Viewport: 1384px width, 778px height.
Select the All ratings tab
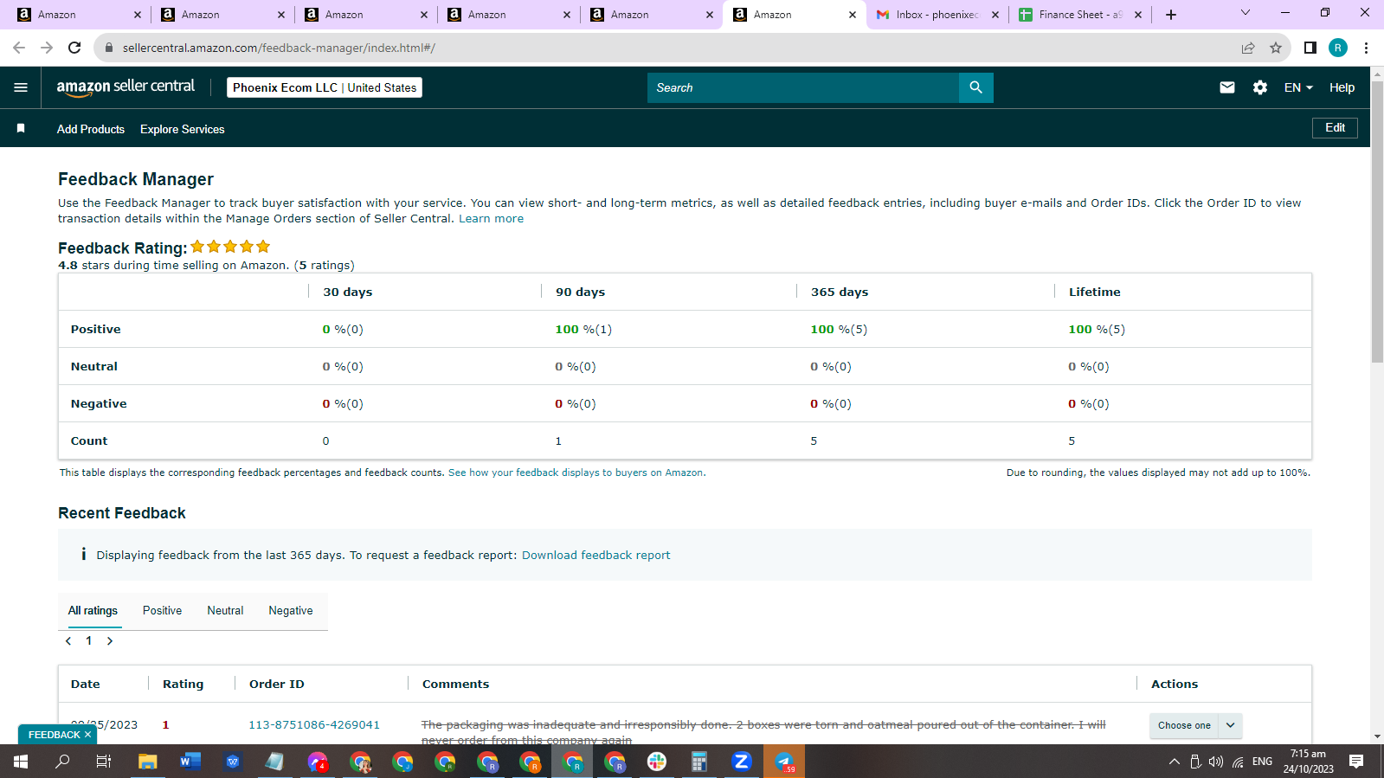(93, 610)
